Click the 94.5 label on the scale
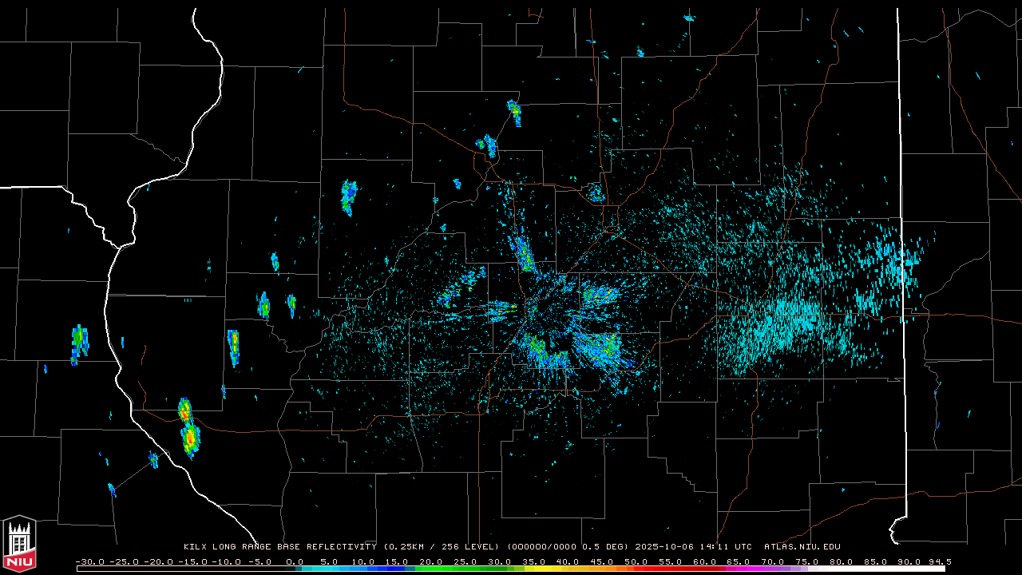 click(940, 561)
